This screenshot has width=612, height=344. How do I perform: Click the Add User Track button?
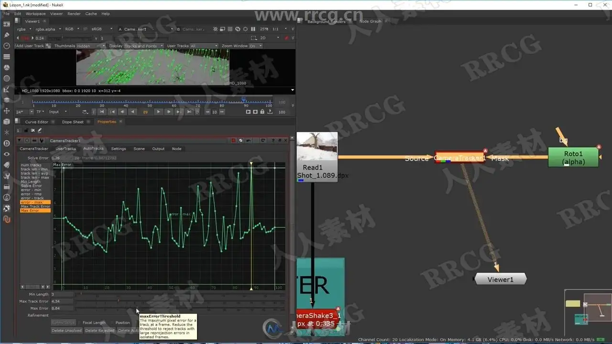[x=30, y=46]
